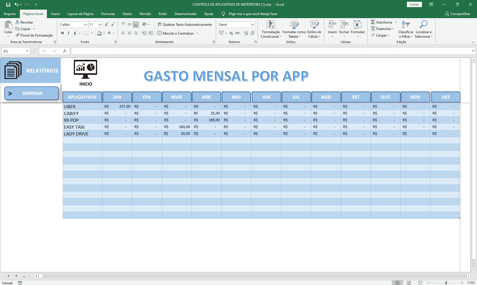Open Formatar cells menu
Viewport: 477px width, 285px height.
pyautogui.click(x=358, y=28)
